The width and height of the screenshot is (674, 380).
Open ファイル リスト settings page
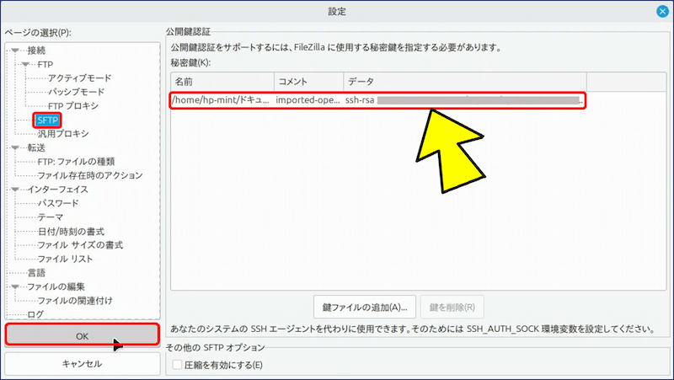tap(65, 259)
